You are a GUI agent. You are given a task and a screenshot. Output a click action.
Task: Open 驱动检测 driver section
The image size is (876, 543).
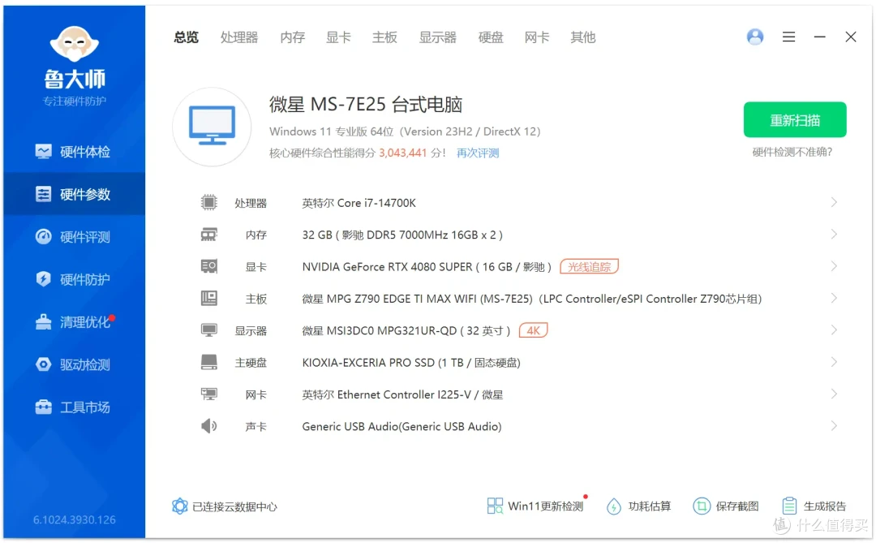pos(73,364)
